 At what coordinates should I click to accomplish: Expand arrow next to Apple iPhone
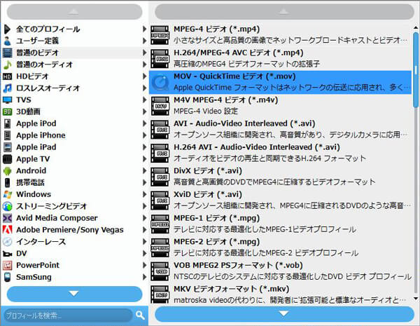pyautogui.click(x=144, y=135)
